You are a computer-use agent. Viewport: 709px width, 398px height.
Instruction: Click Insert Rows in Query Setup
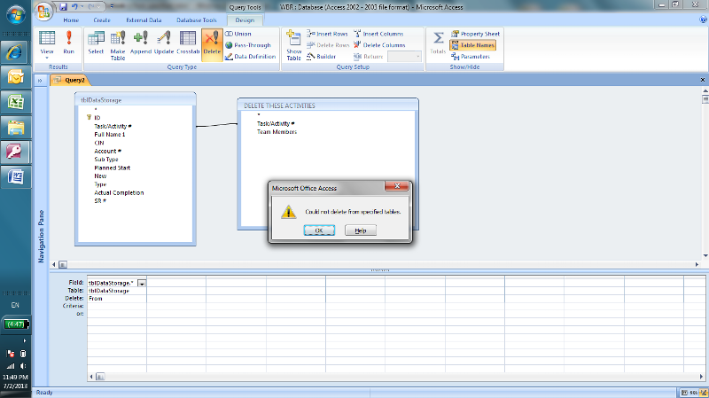tap(327, 34)
